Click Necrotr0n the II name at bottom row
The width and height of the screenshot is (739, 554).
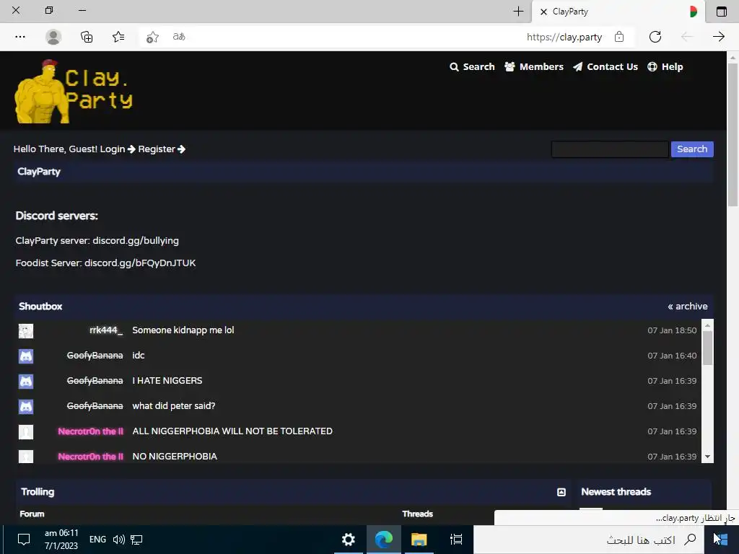(90, 457)
